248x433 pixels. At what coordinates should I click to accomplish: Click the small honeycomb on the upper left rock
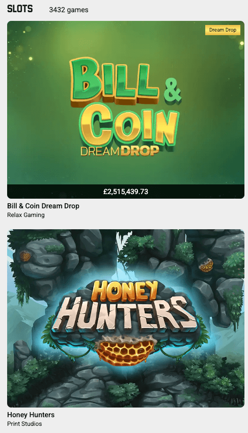[25, 256]
